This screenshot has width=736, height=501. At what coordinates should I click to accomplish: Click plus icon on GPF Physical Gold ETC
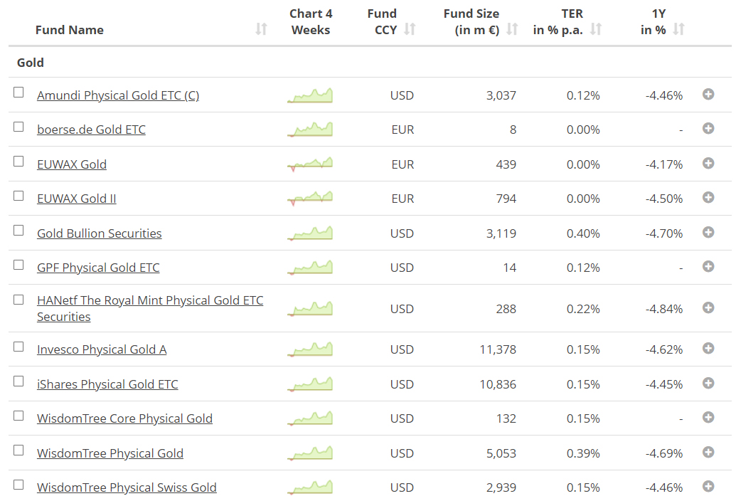(708, 267)
